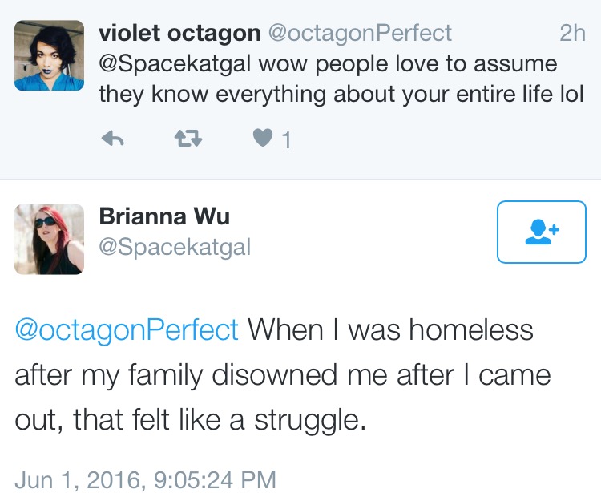Open the @Spacekatgal mention in the reply text

pos(175,64)
